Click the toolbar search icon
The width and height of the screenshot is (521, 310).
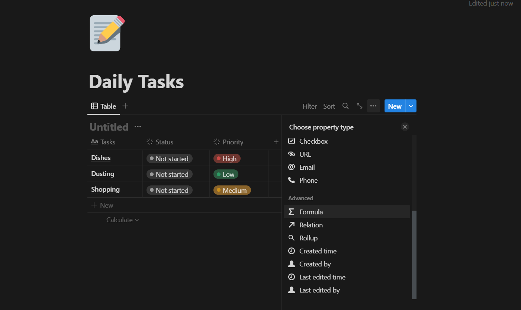click(x=345, y=106)
